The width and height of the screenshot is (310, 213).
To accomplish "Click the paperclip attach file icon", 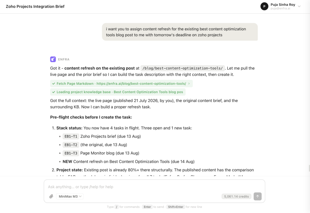I will click(51, 196).
